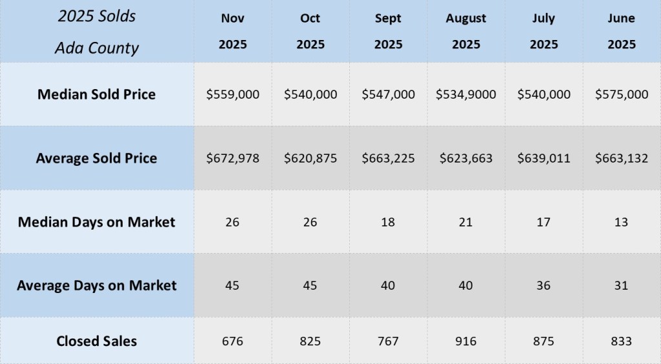661x364 pixels.
Task: Click the Oct 2025 column header
Action: pyautogui.click(x=310, y=31)
